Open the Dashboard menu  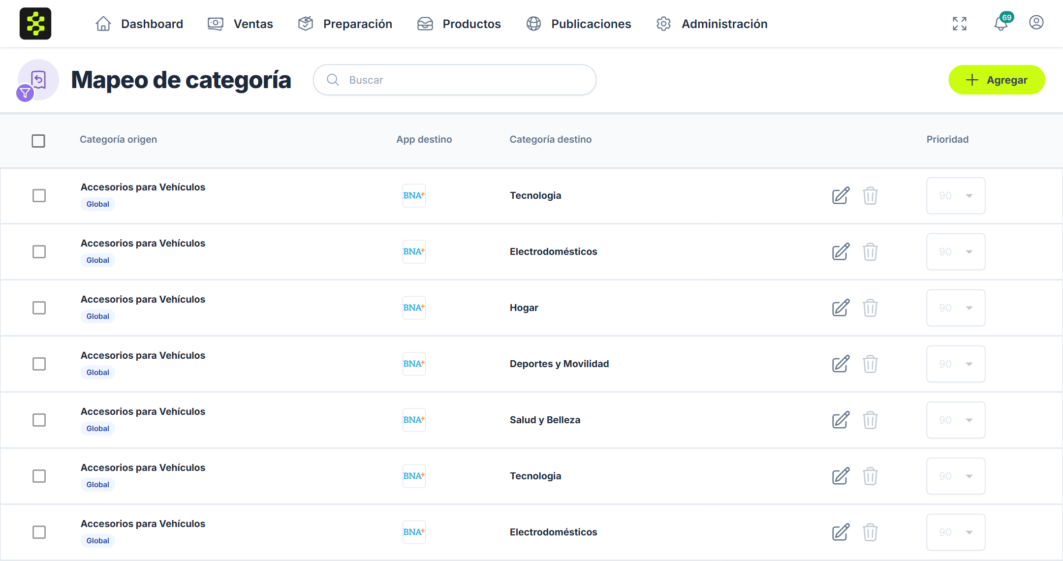click(139, 24)
